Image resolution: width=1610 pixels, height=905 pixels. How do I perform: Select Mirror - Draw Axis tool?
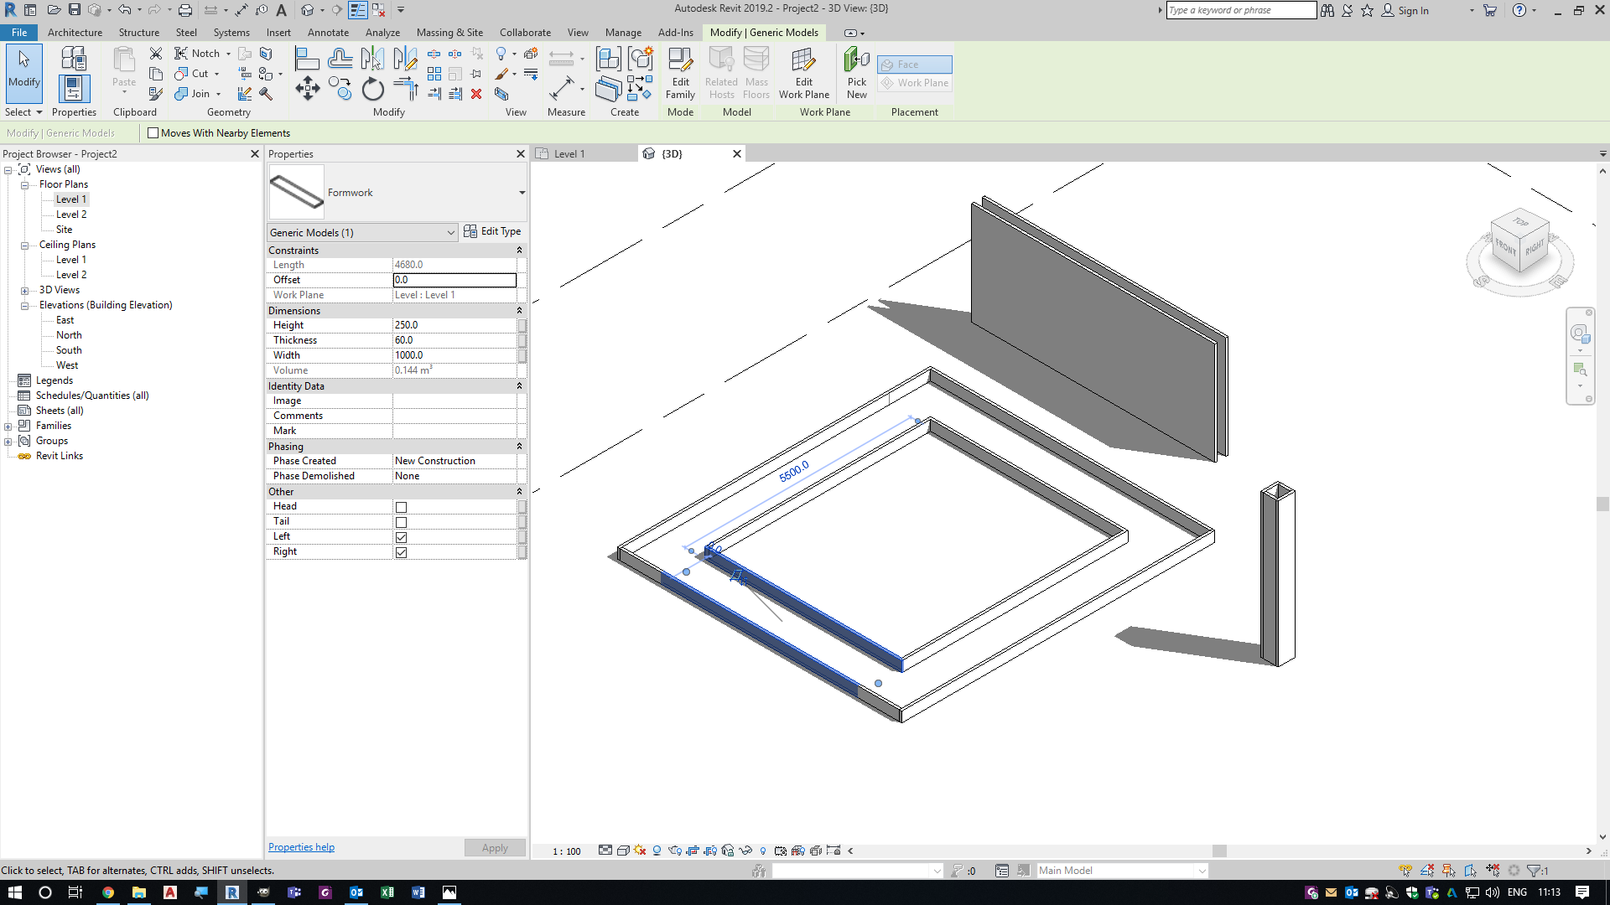click(405, 58)
